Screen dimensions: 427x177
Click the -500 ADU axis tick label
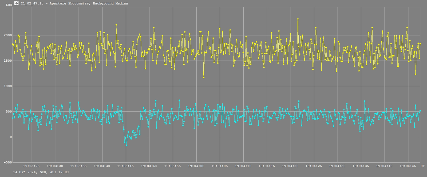(7, 162)
